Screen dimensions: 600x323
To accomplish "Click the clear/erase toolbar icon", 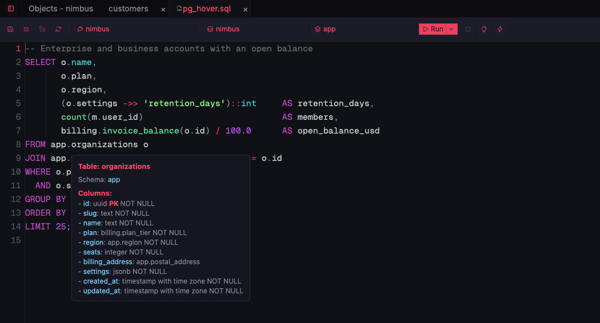I will click(42, 29).
